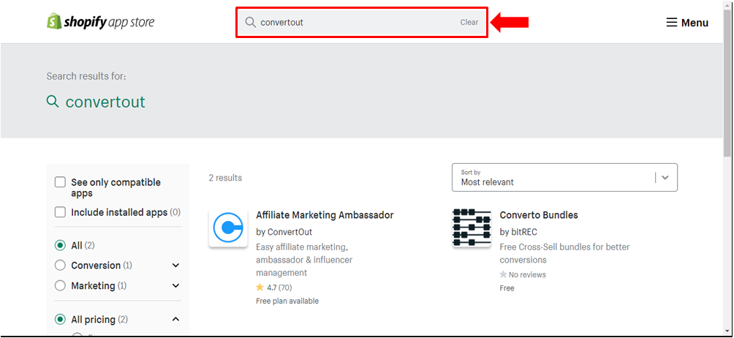Image resolution: width=734 pixels, height=338 pixels.
Task: Click the No reviews text
Action: point(528,274)
